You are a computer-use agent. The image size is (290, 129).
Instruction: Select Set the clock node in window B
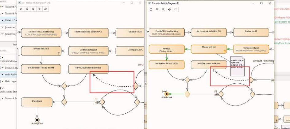(209, 32)
